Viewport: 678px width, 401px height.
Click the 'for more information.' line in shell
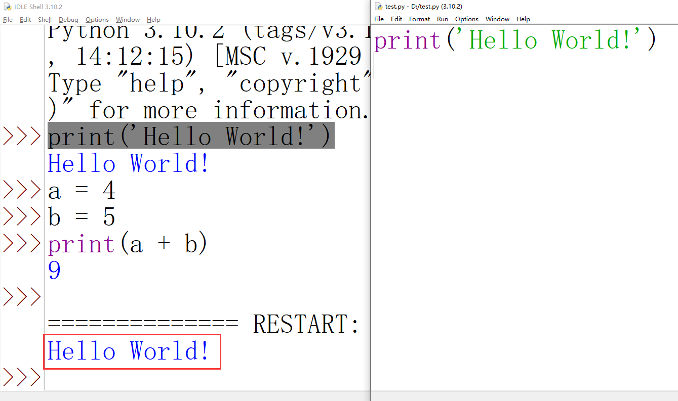pyautogui.click(x=209, y=110)
